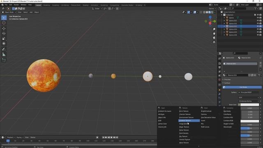Click the outliner search field

[239, 8]
